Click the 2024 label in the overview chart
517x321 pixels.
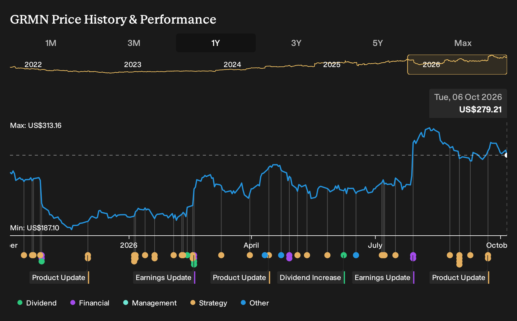click(x=232, y=65)
